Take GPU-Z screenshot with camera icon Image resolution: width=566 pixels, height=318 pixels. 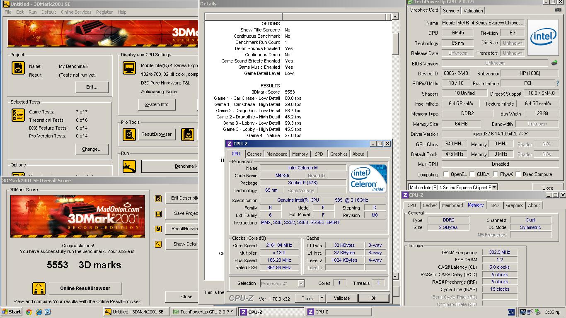(x=558, y=10)
